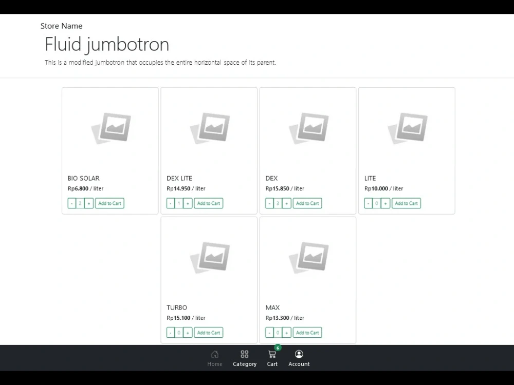Screen dimensions: 514x385
Task: Select the Cart label in bottom navigation
Action: click(272, 364)
